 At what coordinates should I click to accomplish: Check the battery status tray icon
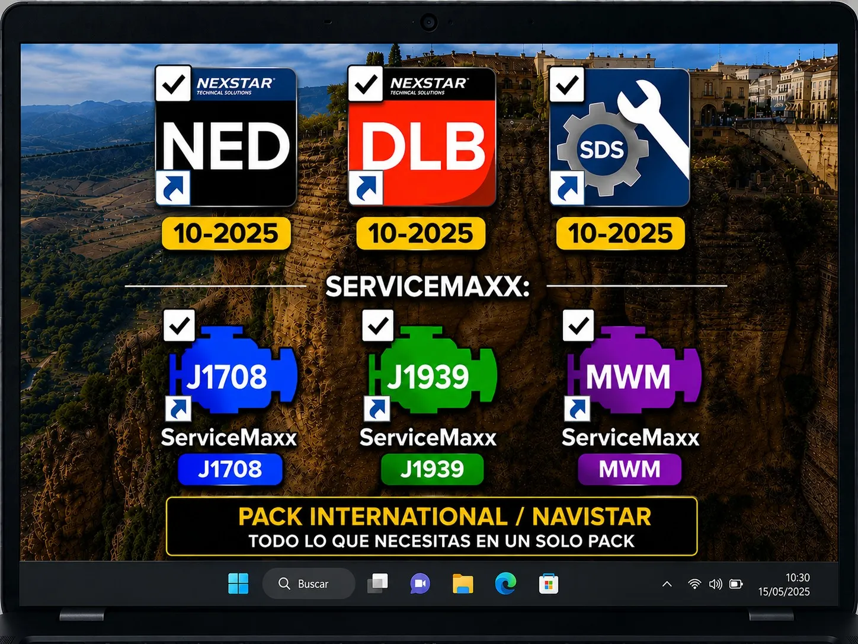(x=736, y=584)
